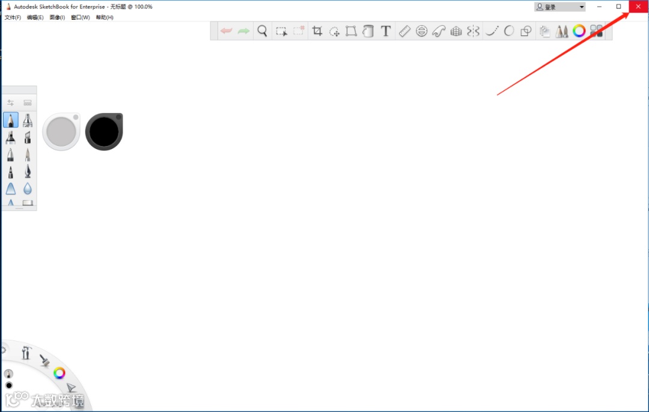Open the Copic Library swatch icon

pos(597,31)
